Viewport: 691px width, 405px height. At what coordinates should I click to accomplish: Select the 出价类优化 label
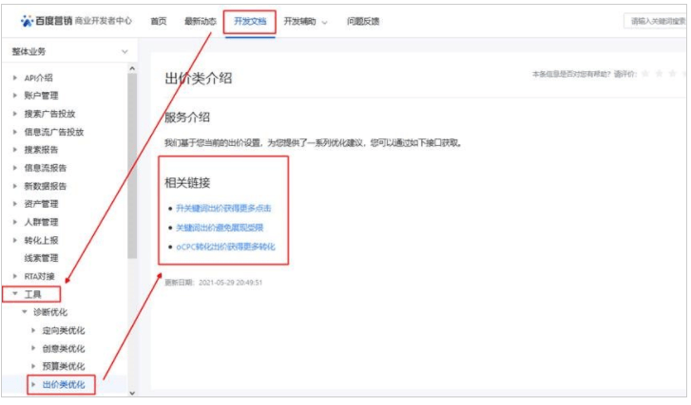(x=64, y=384)
